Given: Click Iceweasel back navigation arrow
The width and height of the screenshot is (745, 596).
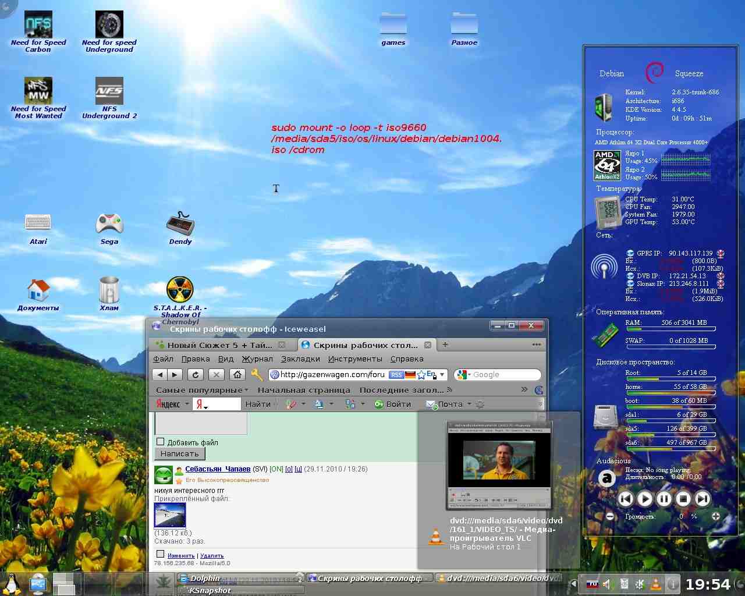Looking at the screenshot, I should click(x=161, y=375).
